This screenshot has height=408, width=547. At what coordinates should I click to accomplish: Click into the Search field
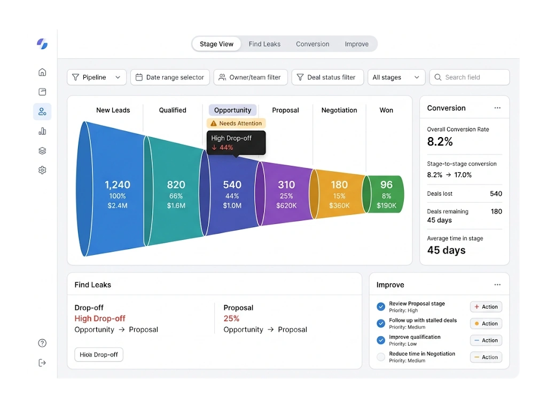470,77
